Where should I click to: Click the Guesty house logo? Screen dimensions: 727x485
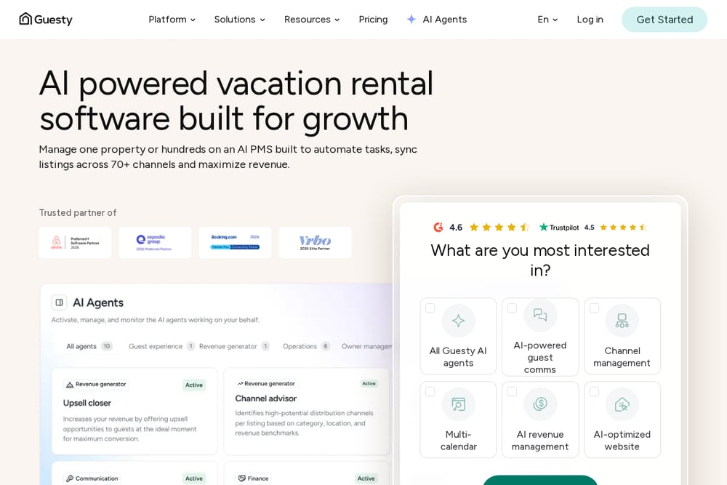pyautogui.click(x=25, y=19)
